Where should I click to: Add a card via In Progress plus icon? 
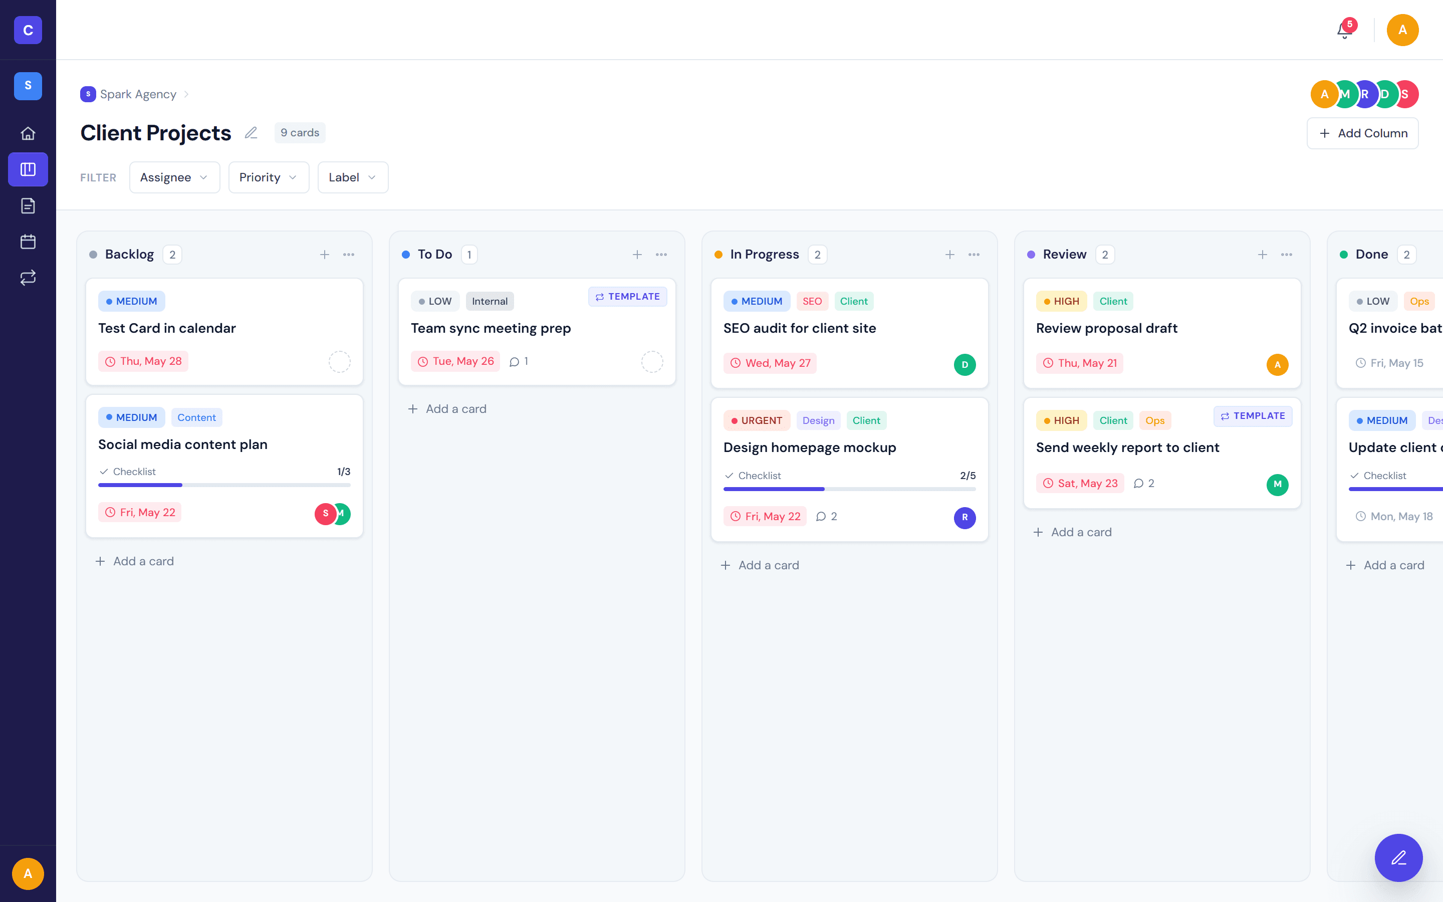950,255
